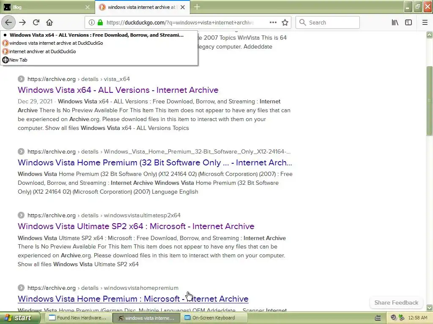Switch to Found New Hardware taskbar window
The image size is (433, 324).
click(78, 318)
